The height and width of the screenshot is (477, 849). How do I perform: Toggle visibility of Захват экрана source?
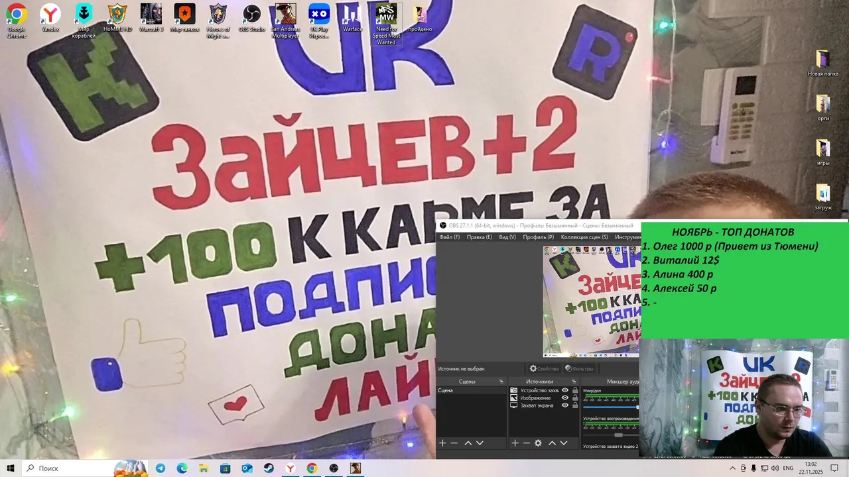point(565,405)
